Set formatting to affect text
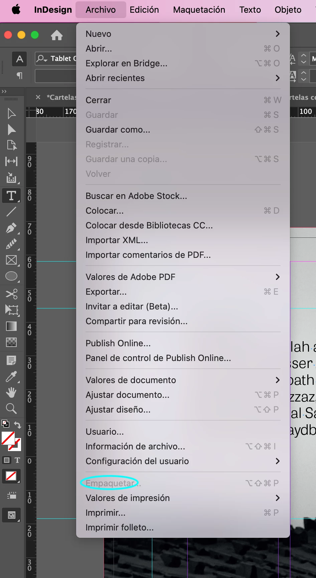 [x=17, y=460]
